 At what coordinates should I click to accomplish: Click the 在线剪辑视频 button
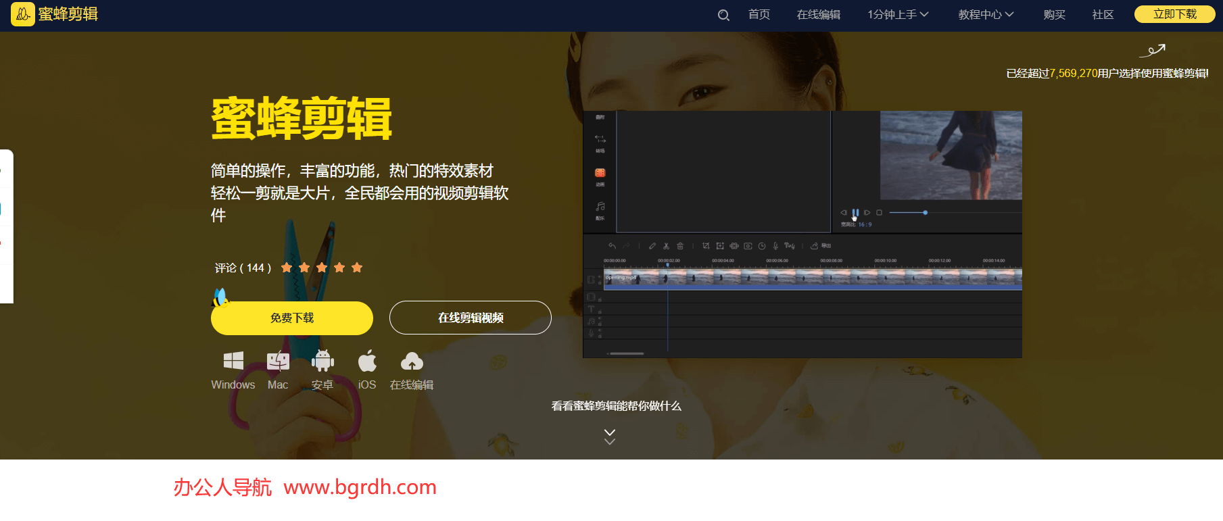[471, 318]
